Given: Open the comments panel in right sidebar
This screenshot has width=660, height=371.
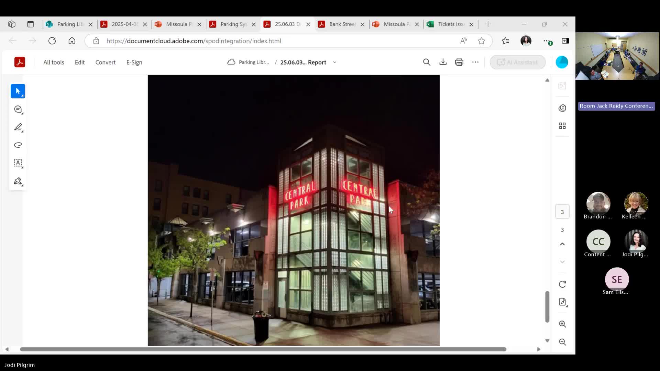Looking at the screenshot, I should click(562, 108).
